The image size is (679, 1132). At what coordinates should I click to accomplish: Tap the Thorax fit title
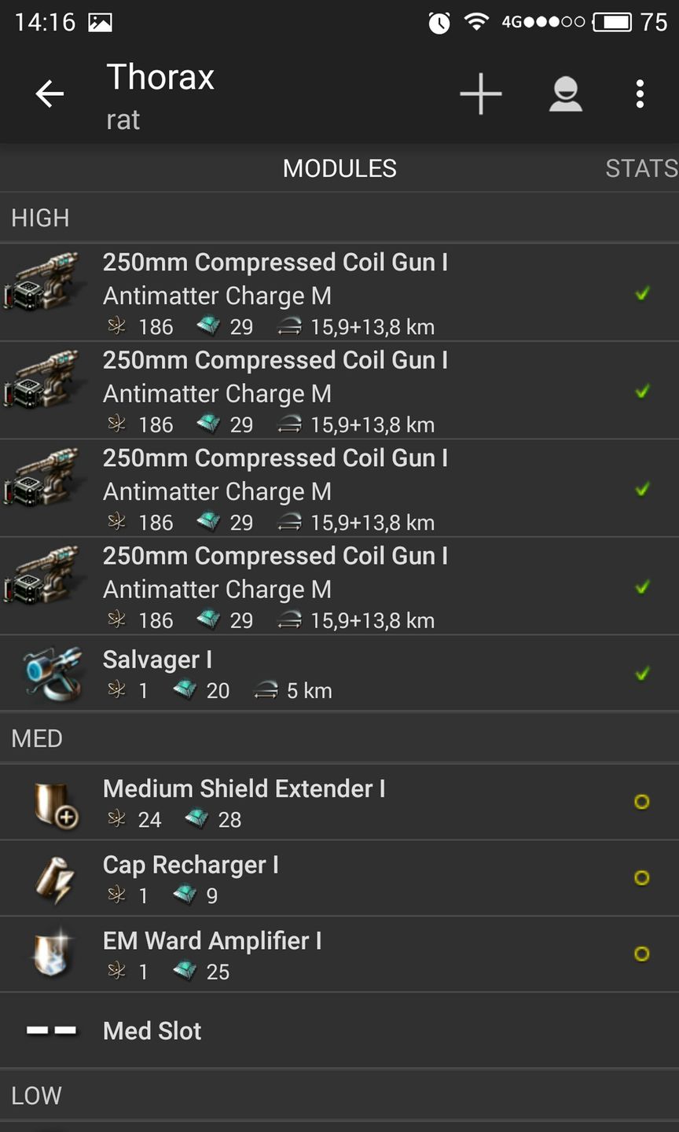click(160, 78)
